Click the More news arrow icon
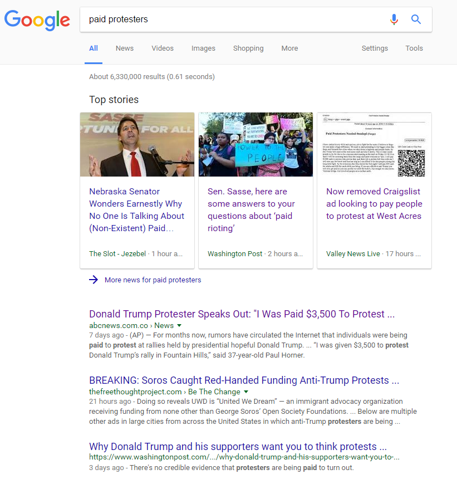This screenshot has height=484, width=457. pos(94,280)
